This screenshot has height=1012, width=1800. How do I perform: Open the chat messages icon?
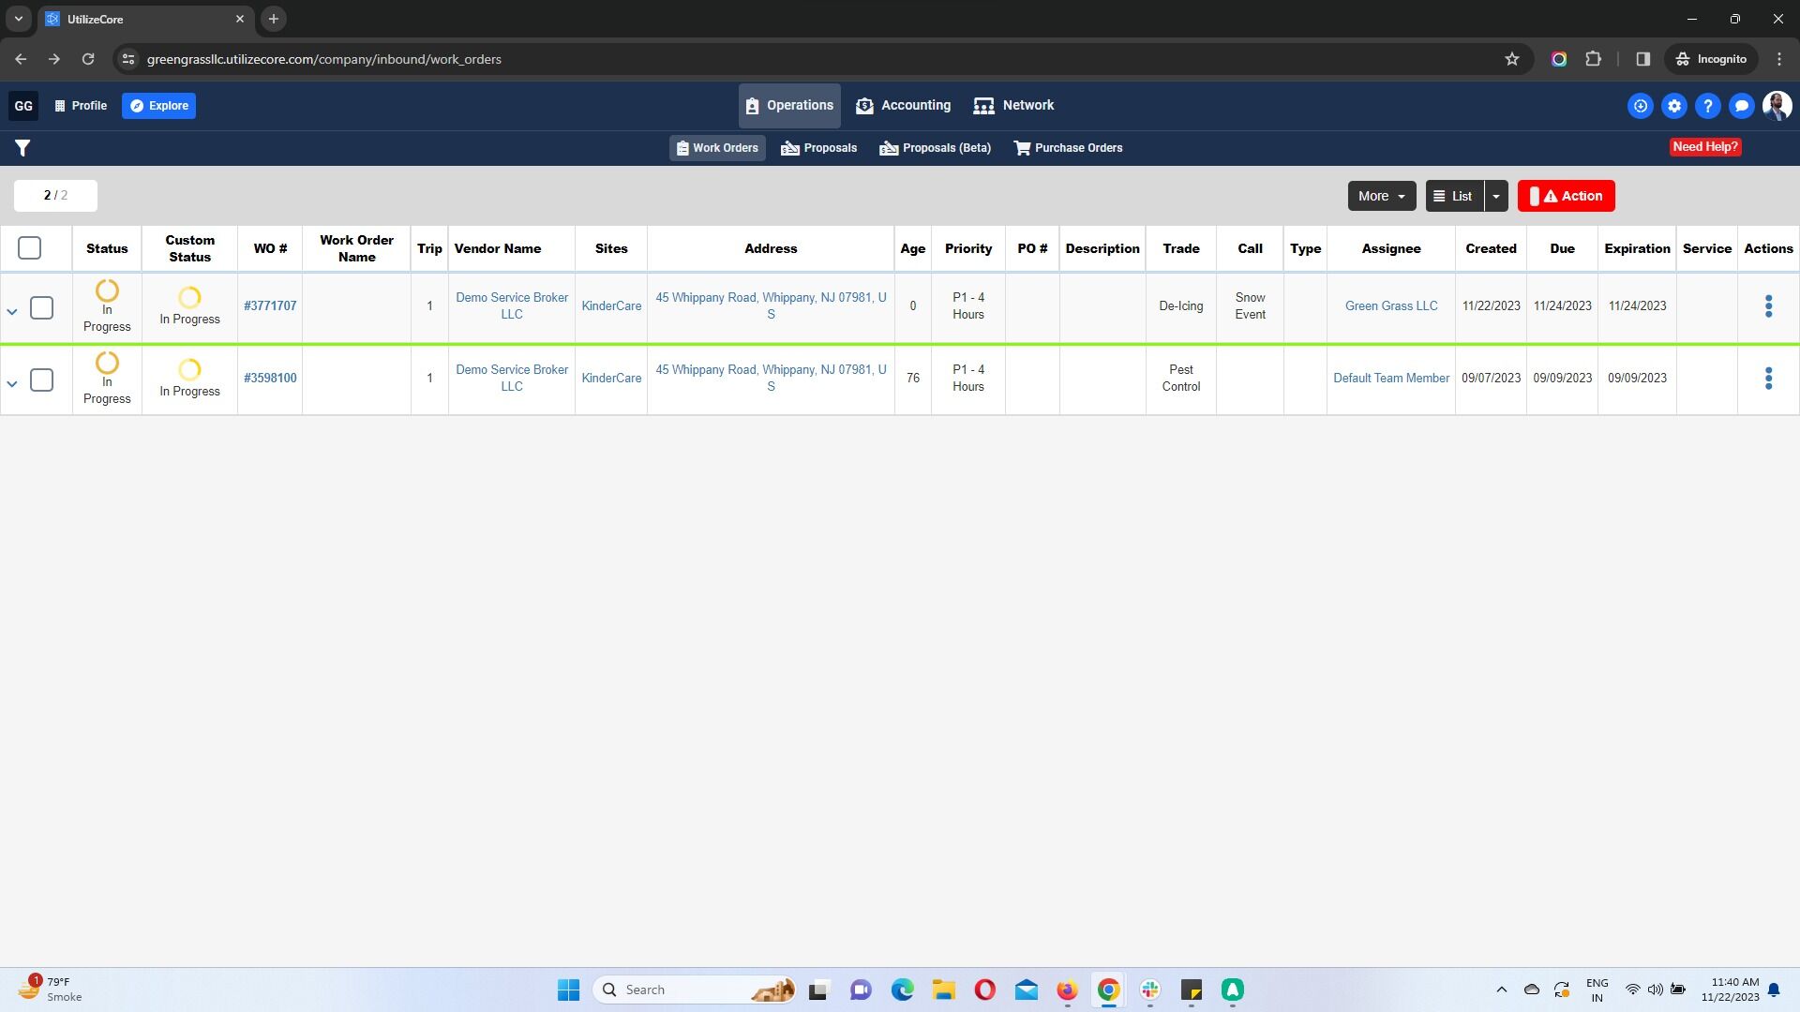coord(1742,106)
